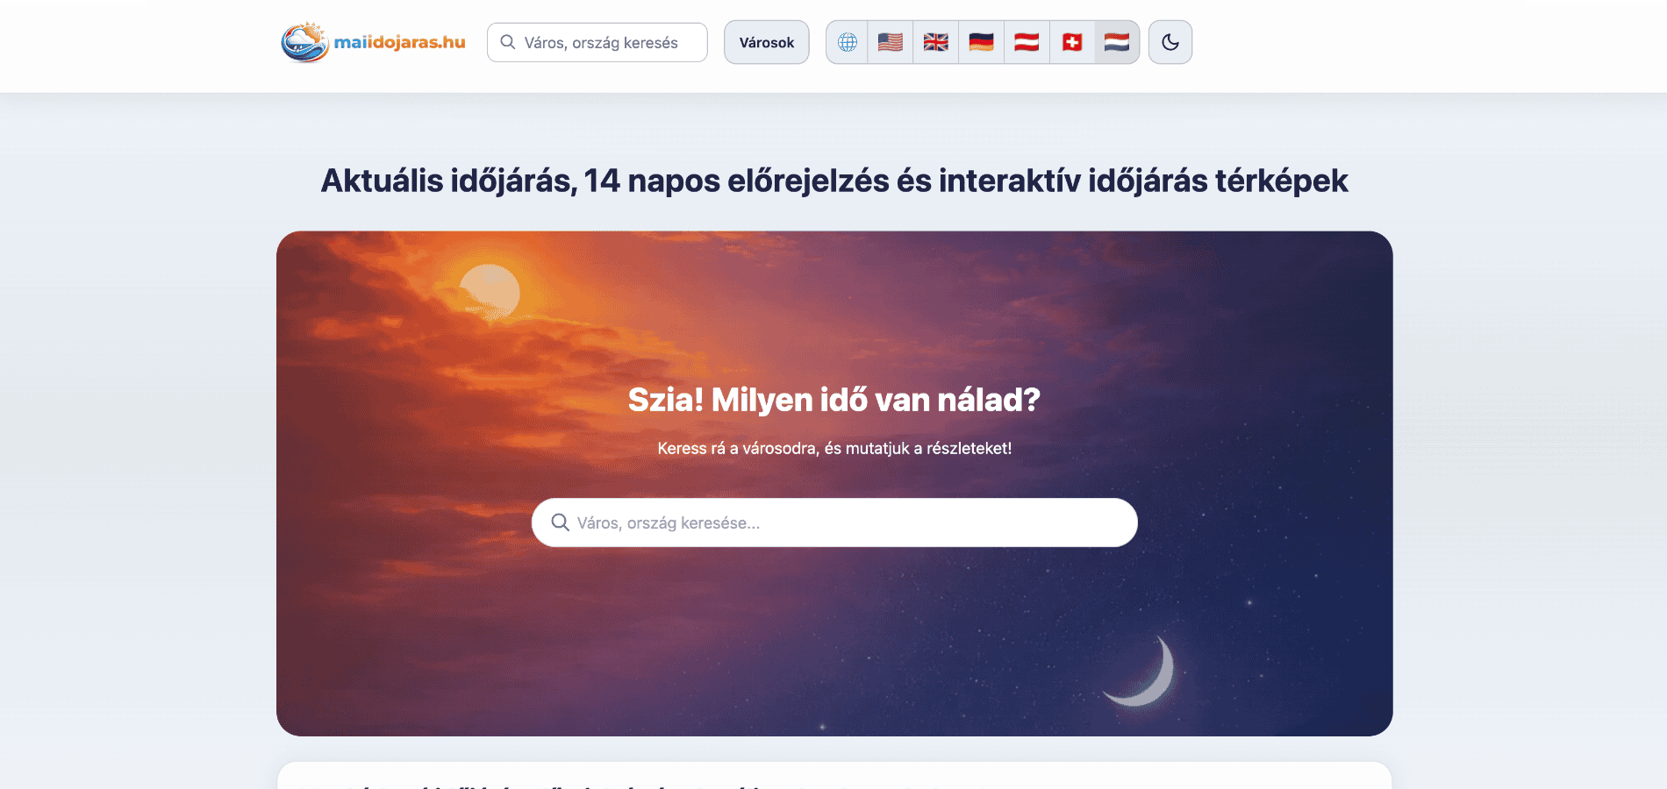The image size is (1667, 789).
Task: Focus the hero 'Város, ország keresése...' search box
Action: (x=834, y=522)
